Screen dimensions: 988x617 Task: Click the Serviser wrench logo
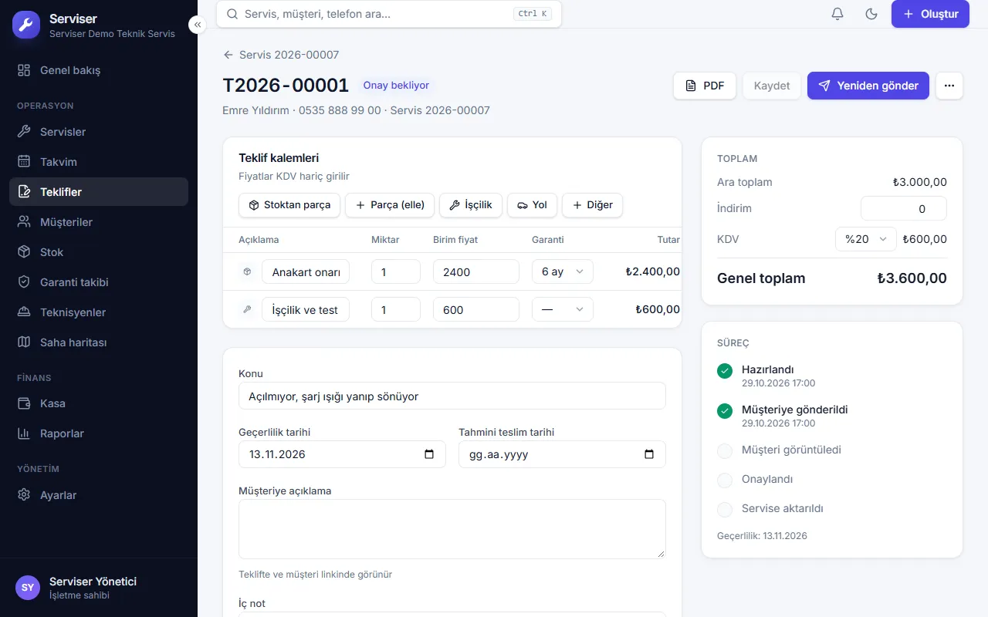(26, 25)
